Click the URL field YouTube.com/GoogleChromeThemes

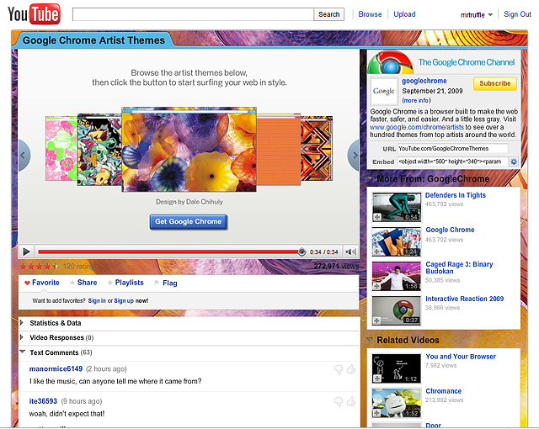click(x=452, y=149)
